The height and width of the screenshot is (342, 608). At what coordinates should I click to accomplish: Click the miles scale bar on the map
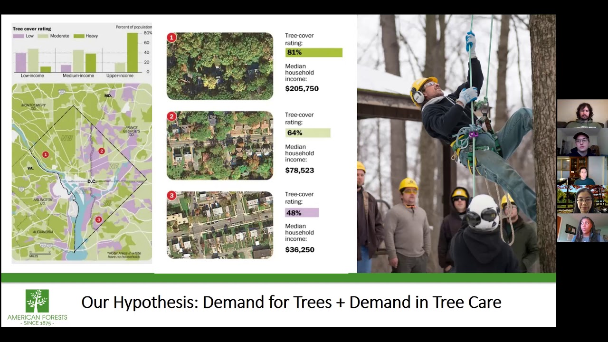(40, 254)
